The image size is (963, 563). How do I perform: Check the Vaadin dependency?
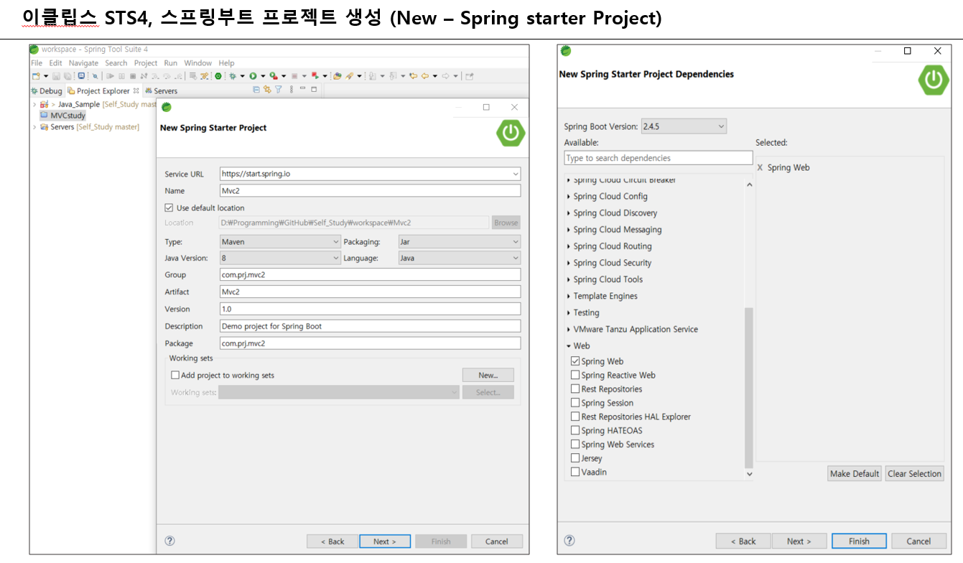(575, 472)
